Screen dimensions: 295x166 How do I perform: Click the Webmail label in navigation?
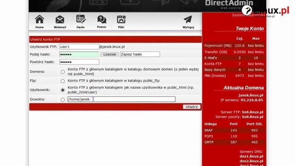60,27
